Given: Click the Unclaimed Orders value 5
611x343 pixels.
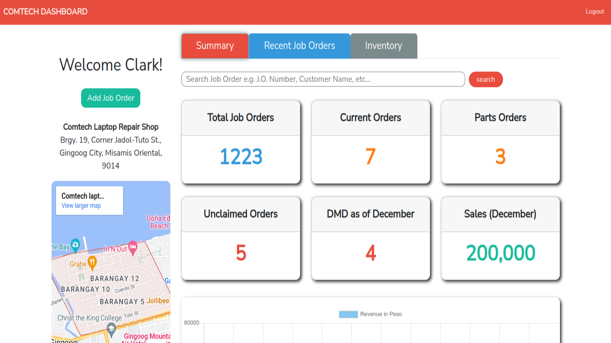Looking at the screenshot, I should (x=241, y=253).
